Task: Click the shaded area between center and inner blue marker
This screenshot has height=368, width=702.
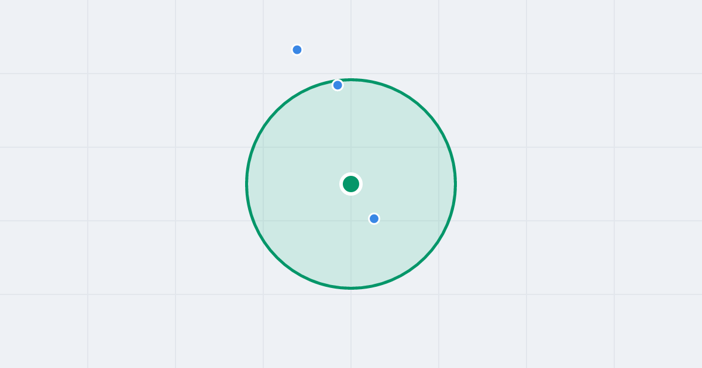Action: point(363,202)
